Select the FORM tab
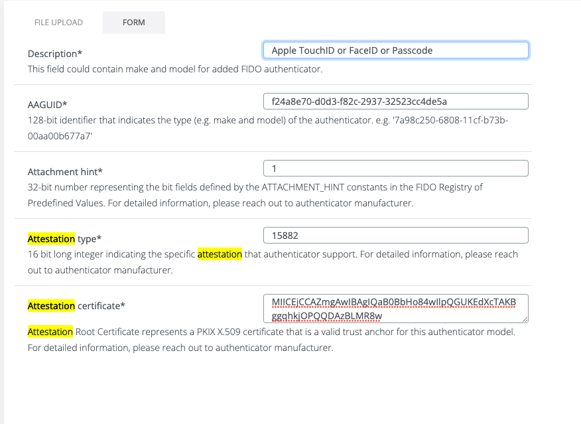 point(133,23)
